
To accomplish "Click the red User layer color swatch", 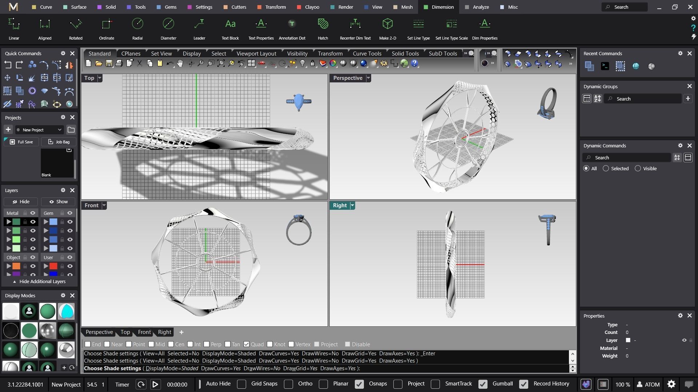I will pyautogui.click(x=53, y=266).
